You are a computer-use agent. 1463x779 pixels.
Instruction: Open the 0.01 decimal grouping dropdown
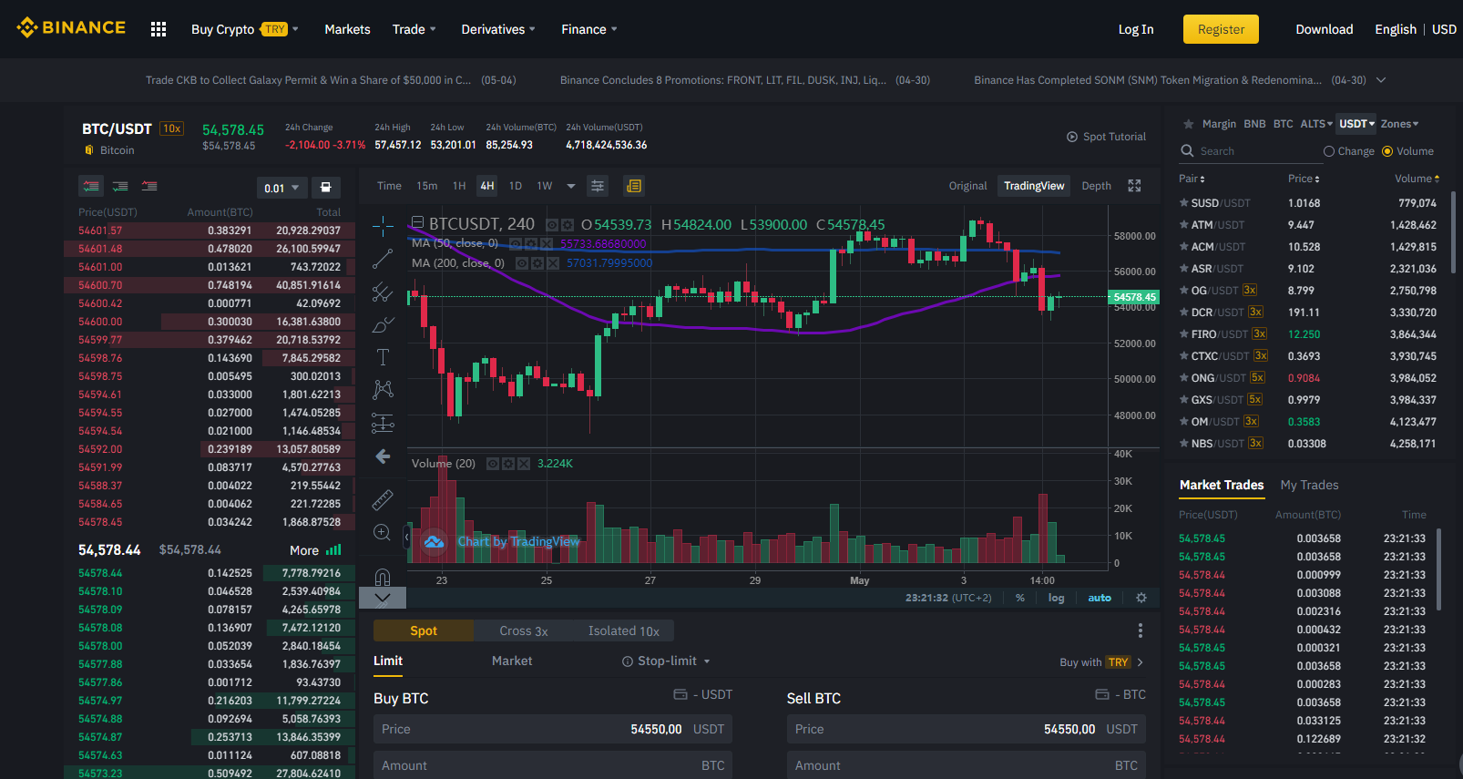[x=281, y=188]
